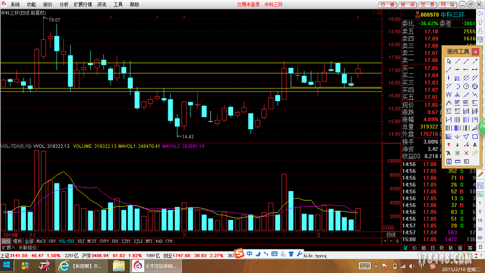Select the 模板 tab
The width and height of the screenshot is (485, 273).
tap(17, 241)
